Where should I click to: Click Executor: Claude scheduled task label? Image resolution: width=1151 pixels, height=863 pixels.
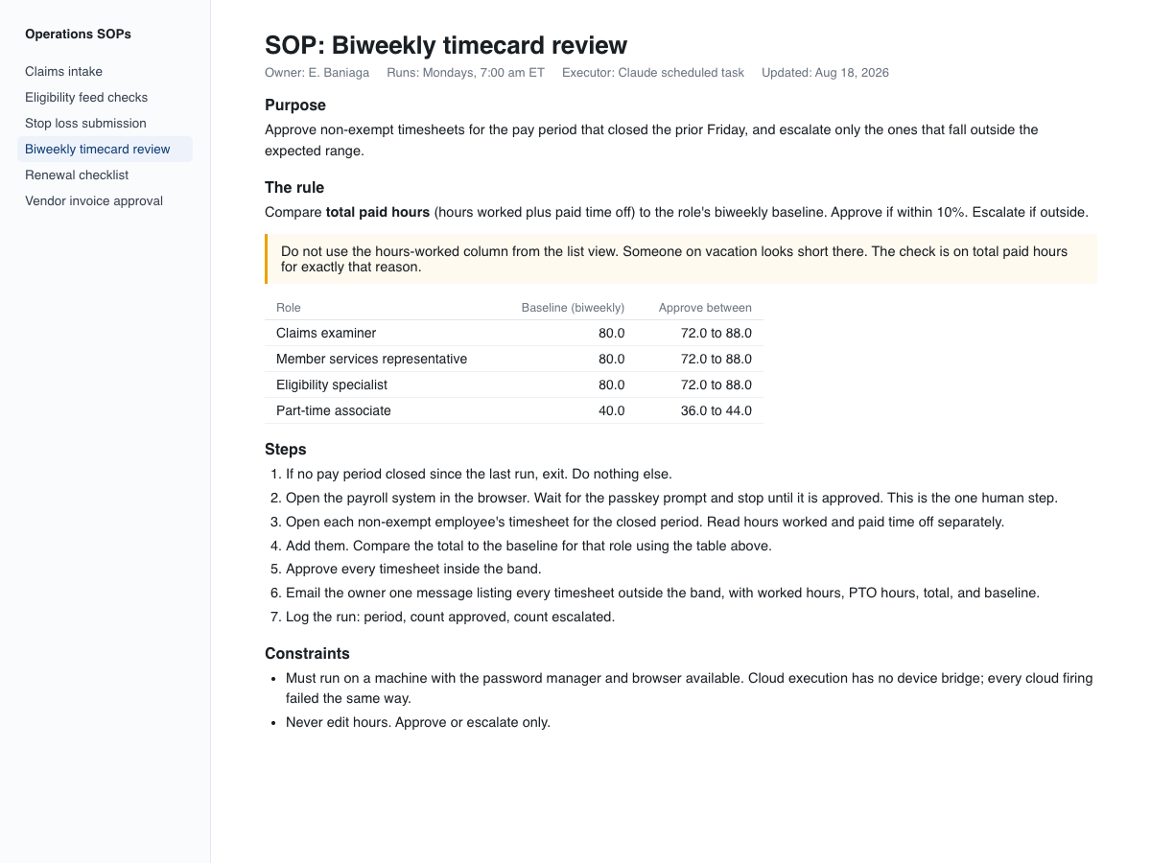(653, 73)
